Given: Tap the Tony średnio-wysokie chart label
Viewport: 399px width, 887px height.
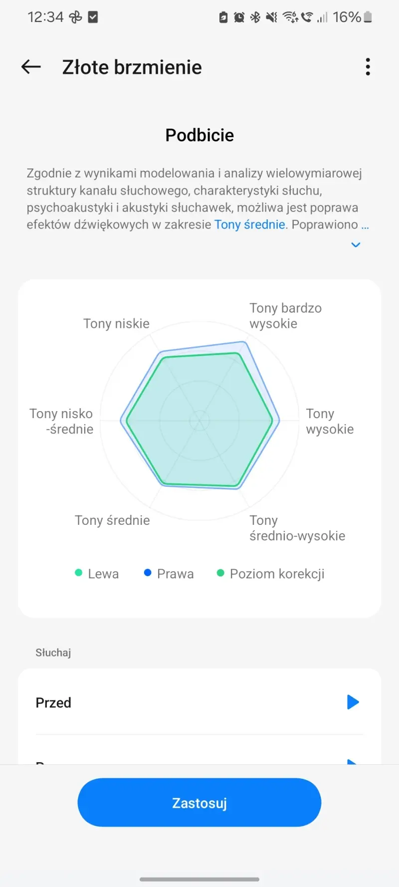Looking at the screenshot, I should pos(297,528).
